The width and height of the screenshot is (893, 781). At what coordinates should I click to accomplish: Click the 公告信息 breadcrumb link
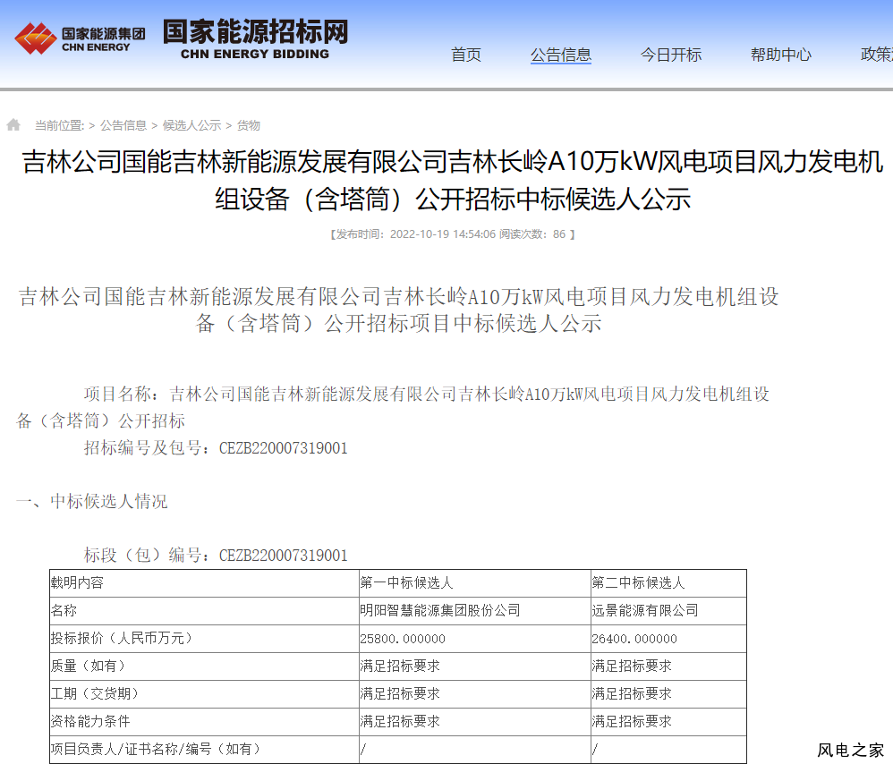pos(123,125)
